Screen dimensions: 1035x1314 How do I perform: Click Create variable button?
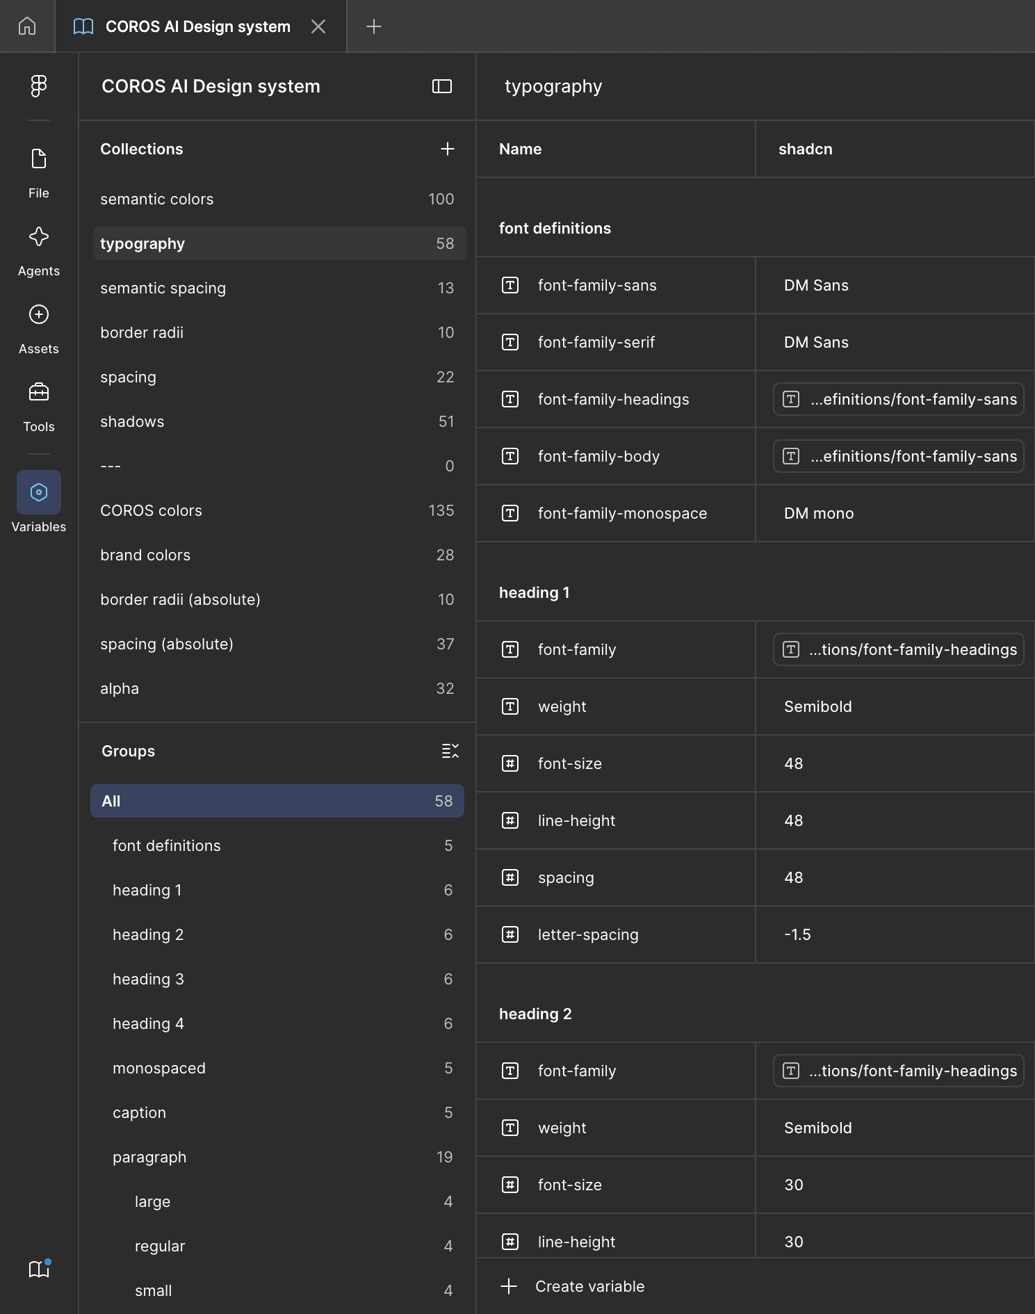point(573,1286)
